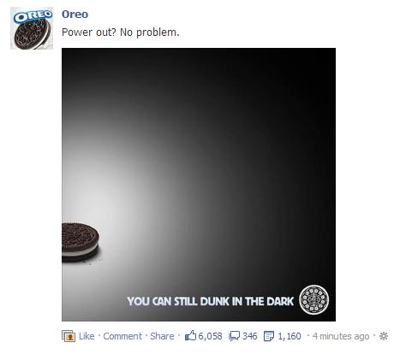The image size is (394, 354).
Task: View the 1,160 shares count
Action: [x=290, y=336]
